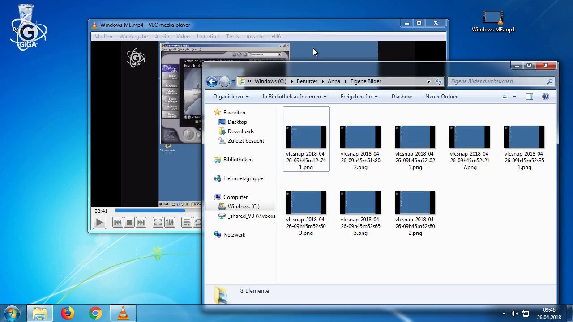
Task: Select Bibliotheken in navigation pane
Action: tap(238, 160)
